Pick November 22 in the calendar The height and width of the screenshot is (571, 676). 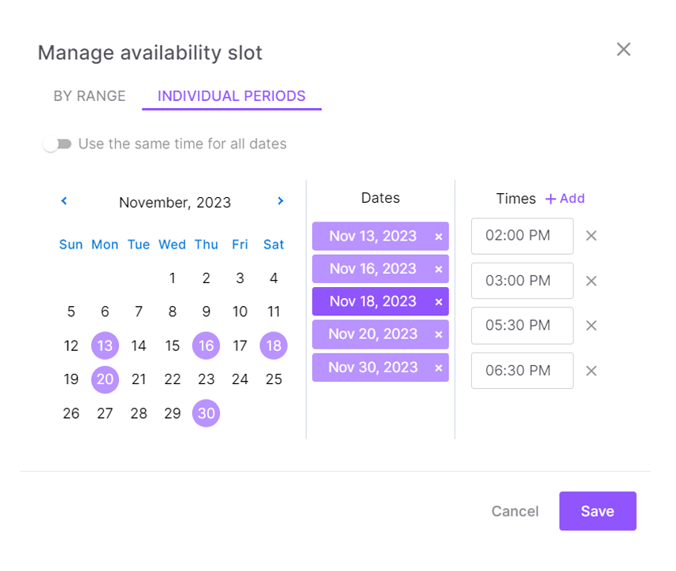point(173,379)
